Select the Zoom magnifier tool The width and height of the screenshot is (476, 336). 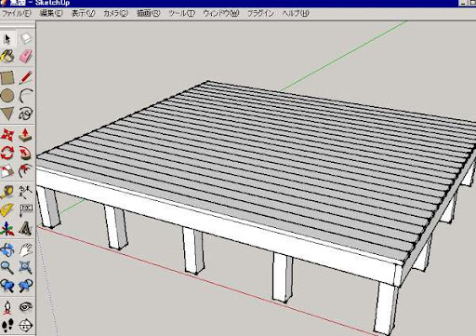coord(7,267)
